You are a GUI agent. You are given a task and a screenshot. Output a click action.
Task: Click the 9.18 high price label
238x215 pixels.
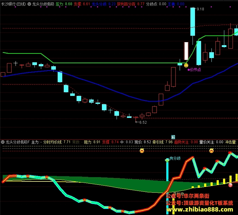200,9
